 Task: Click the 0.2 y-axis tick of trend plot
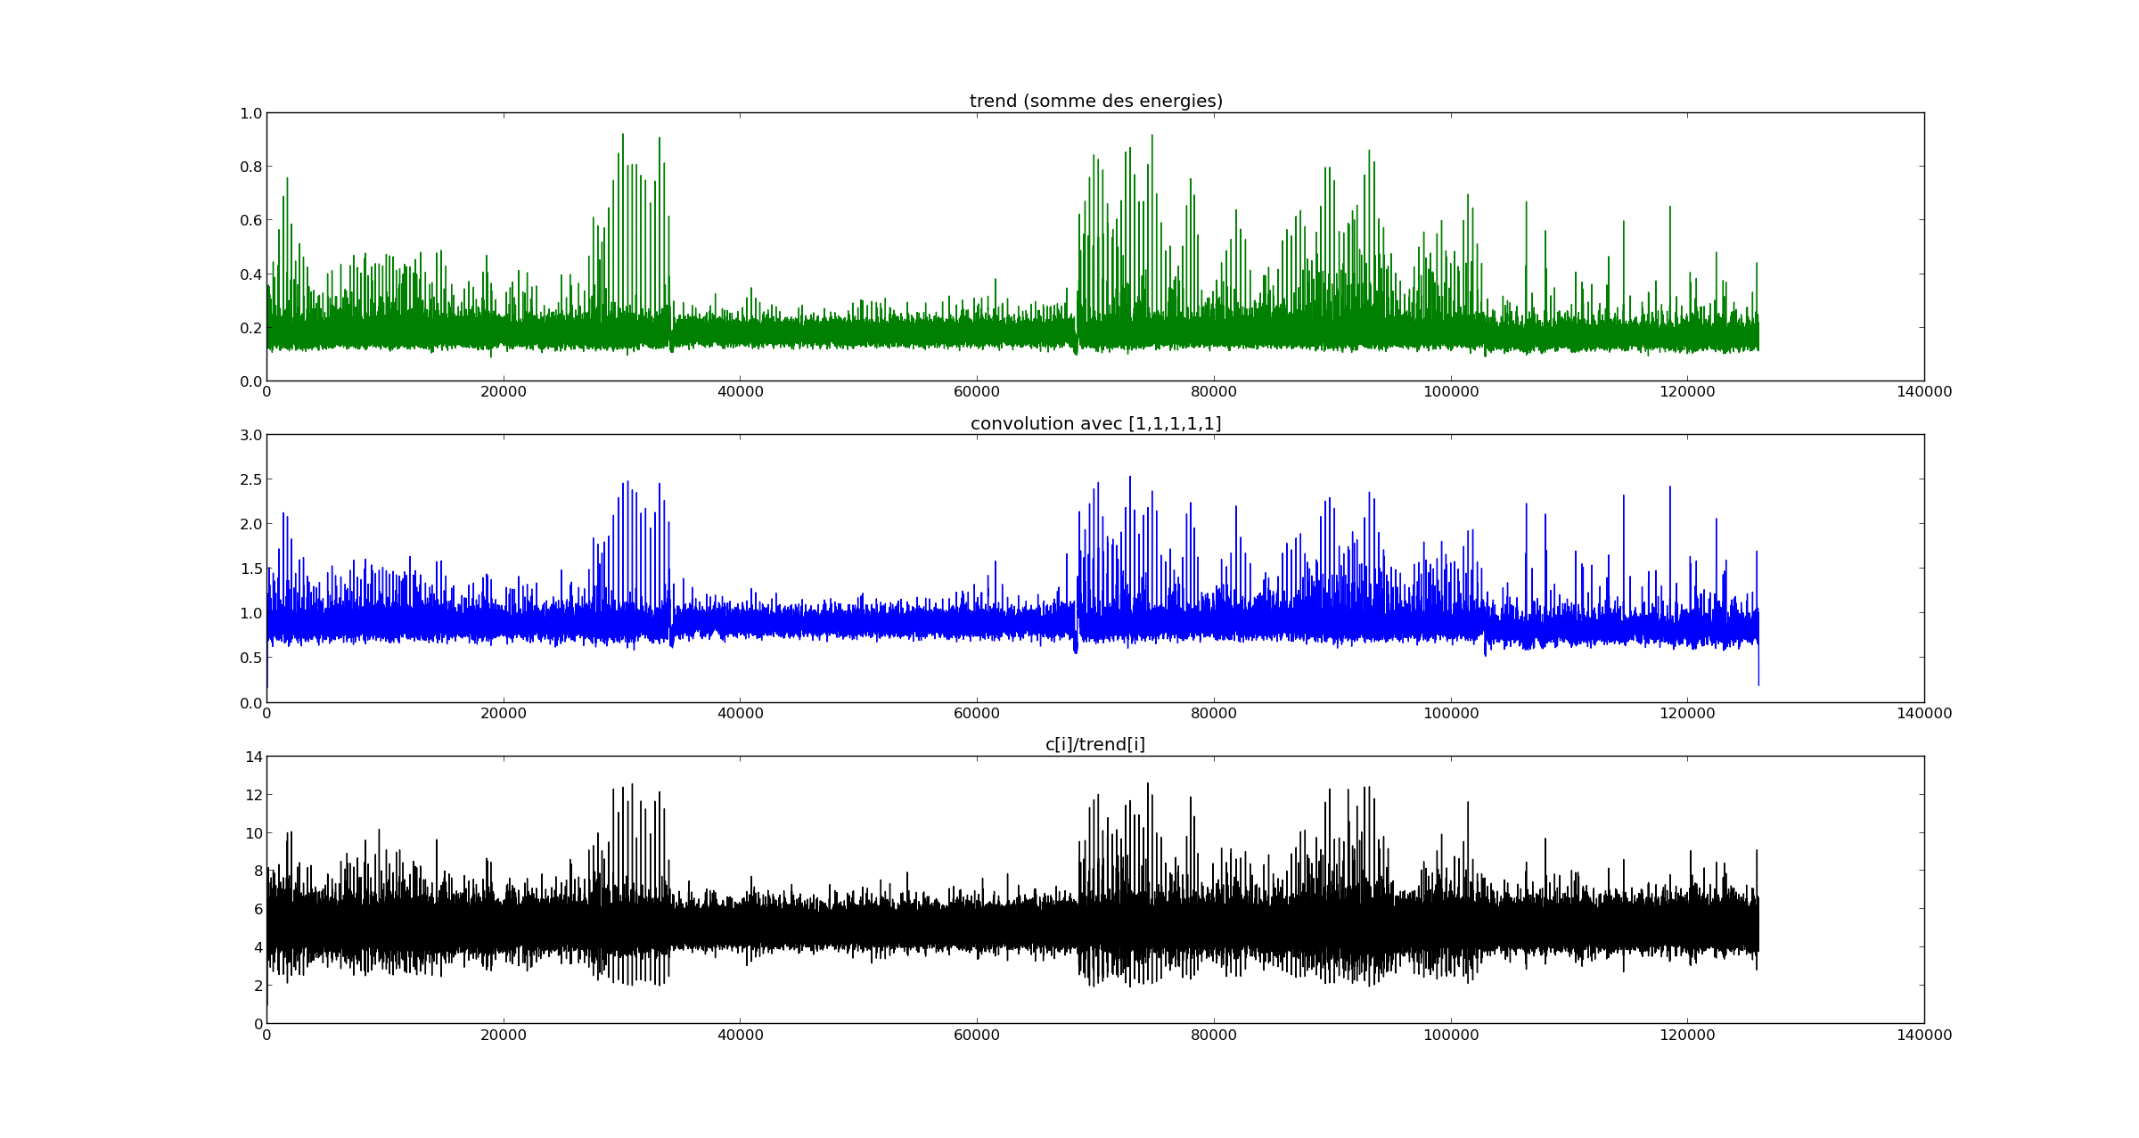[250, 328]
